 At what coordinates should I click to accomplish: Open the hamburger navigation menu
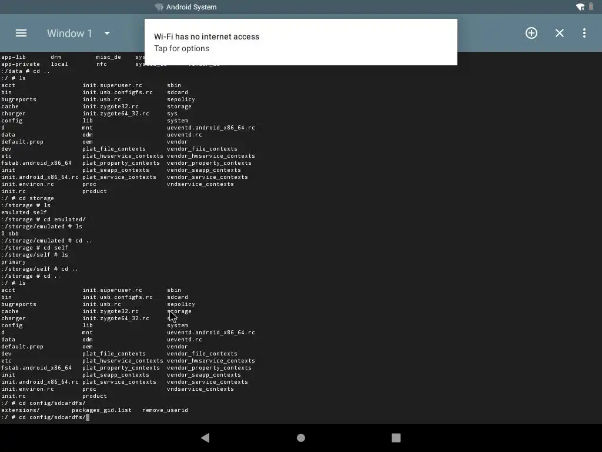pos(21,33)
